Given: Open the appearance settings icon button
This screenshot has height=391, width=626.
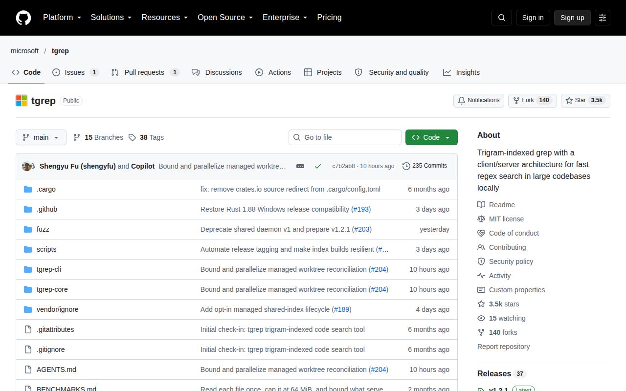Looking at the screenshot, I should tap(603, 18).
